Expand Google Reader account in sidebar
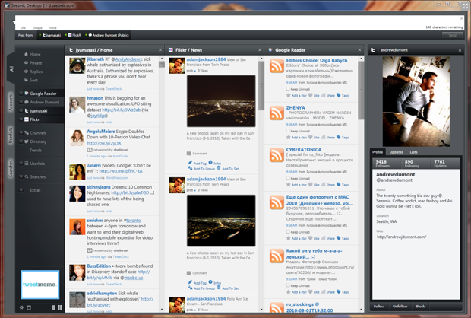Viewport: 471px width, 318px height. [x=21, y=94]
